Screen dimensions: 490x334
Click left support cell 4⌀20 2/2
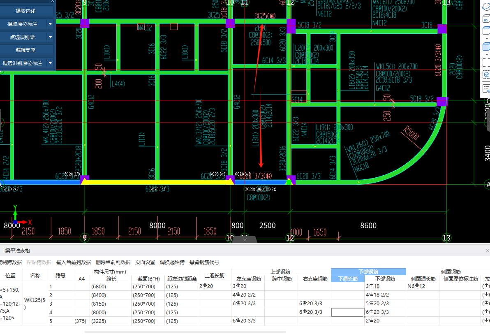point(248,295)
